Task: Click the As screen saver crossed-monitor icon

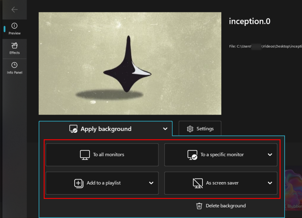Action: tap(198, 183)
